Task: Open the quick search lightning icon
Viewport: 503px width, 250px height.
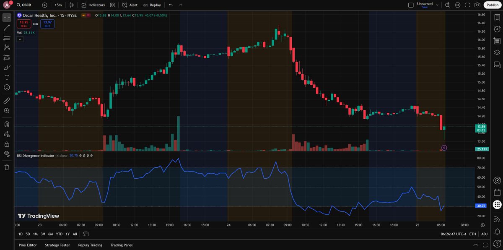Action: click(447, 5)
